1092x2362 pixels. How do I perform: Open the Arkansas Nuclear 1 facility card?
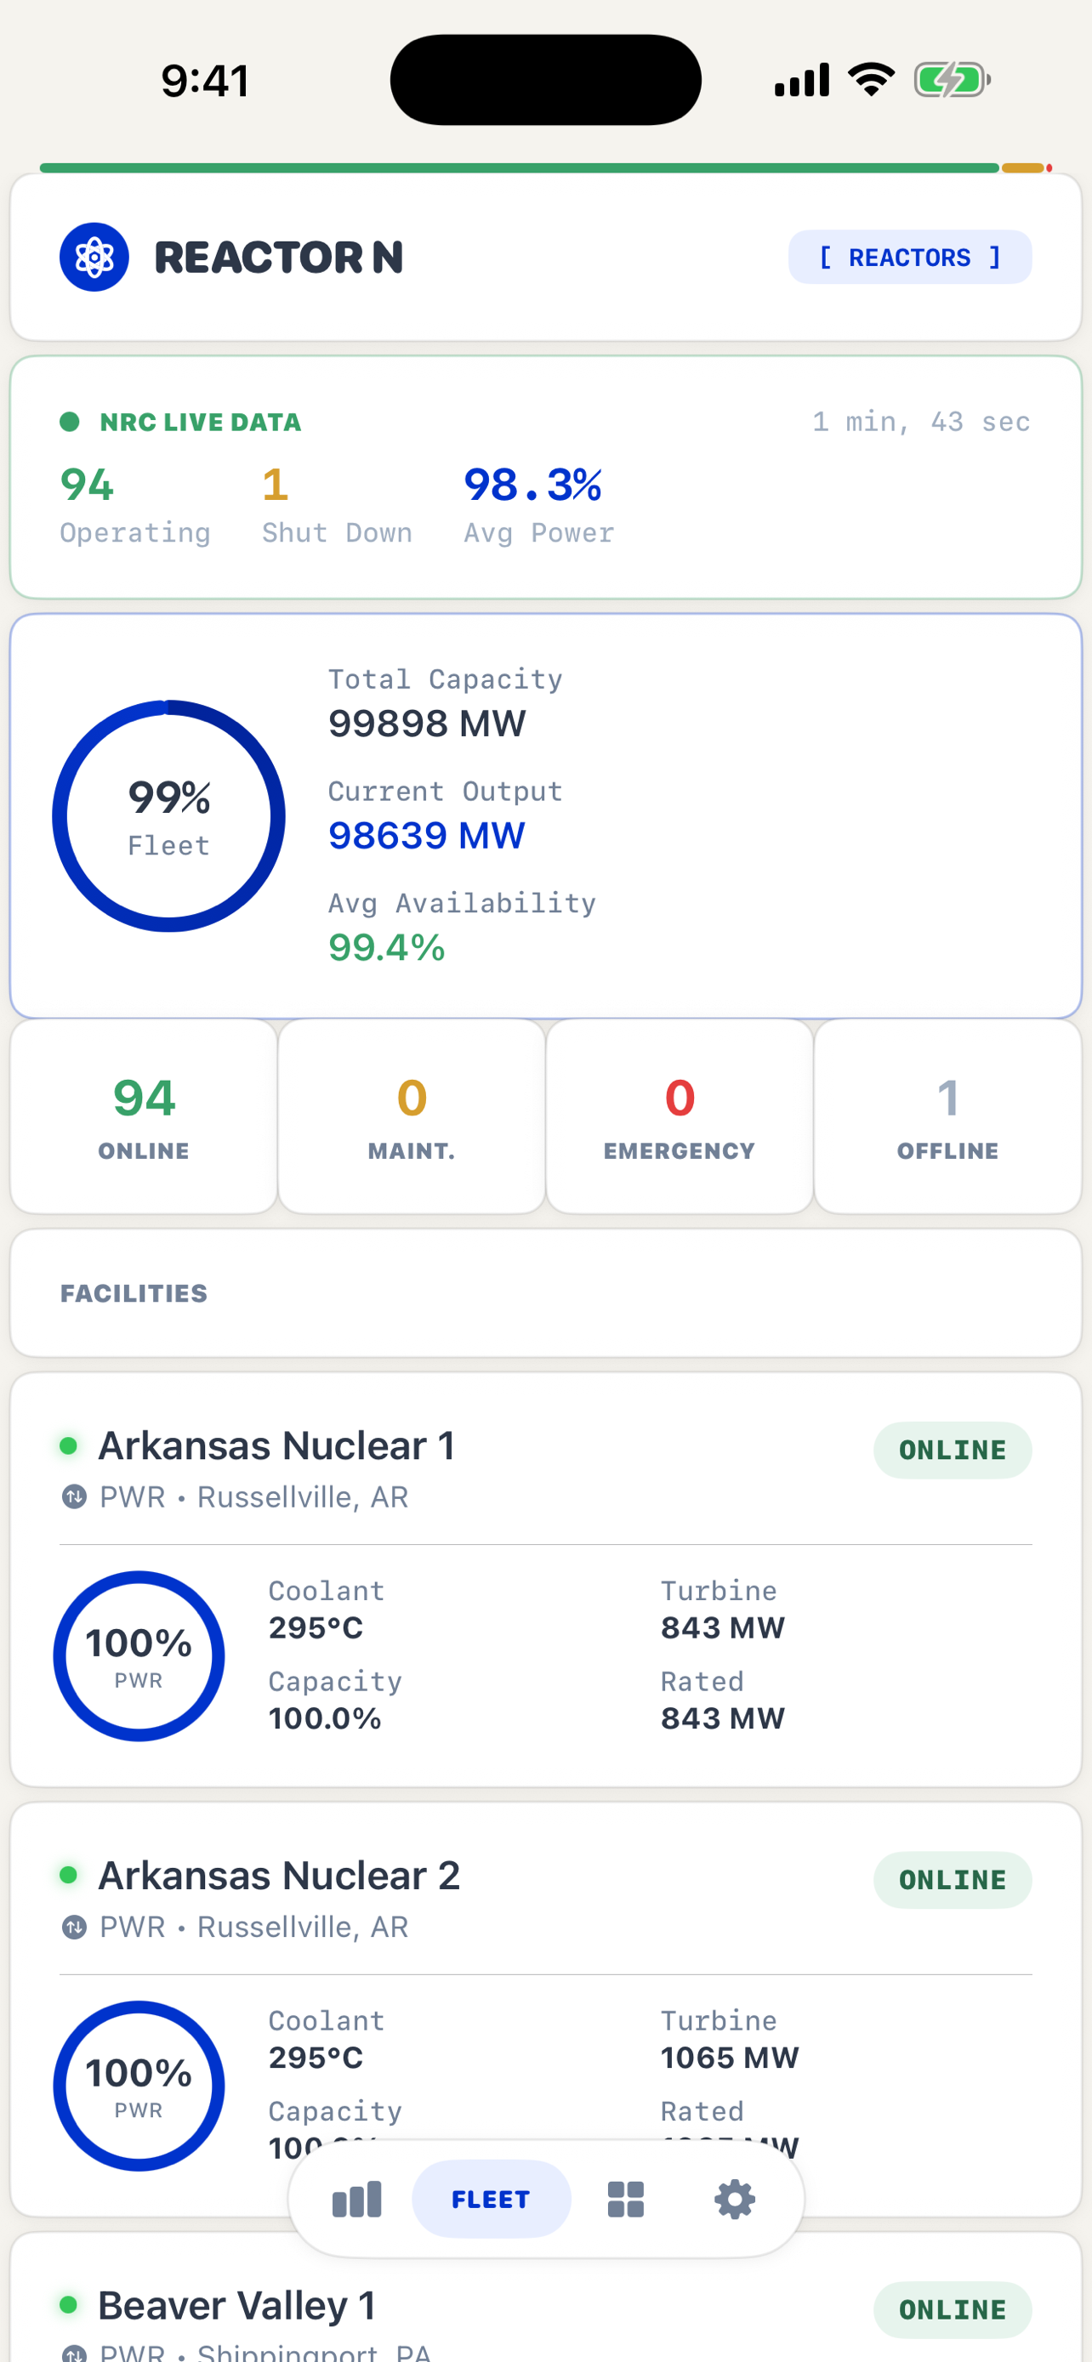(x=545, y=1579)
